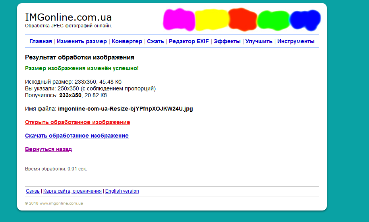
Task: Click Скачать обработанное изображение link
Action: point(77,136)
